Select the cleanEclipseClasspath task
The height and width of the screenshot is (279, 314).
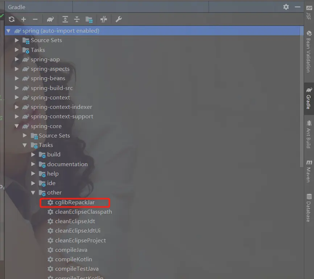point(83,212)
